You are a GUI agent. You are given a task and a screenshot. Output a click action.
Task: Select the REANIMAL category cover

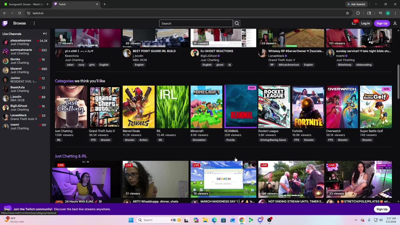click(240, 106)
